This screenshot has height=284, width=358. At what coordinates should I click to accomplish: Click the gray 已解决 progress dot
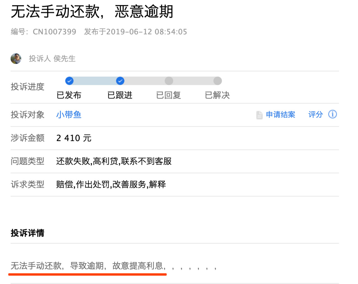pyautogui.click(x=218, y=81)
